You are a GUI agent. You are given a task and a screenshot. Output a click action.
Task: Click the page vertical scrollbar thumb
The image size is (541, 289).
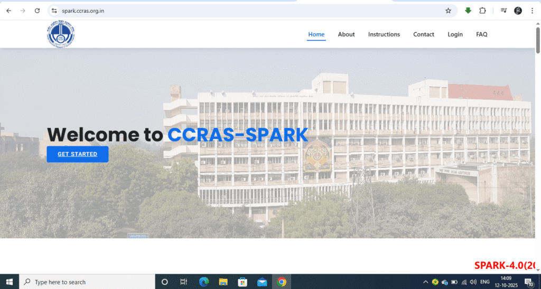(x=537, y=40)
